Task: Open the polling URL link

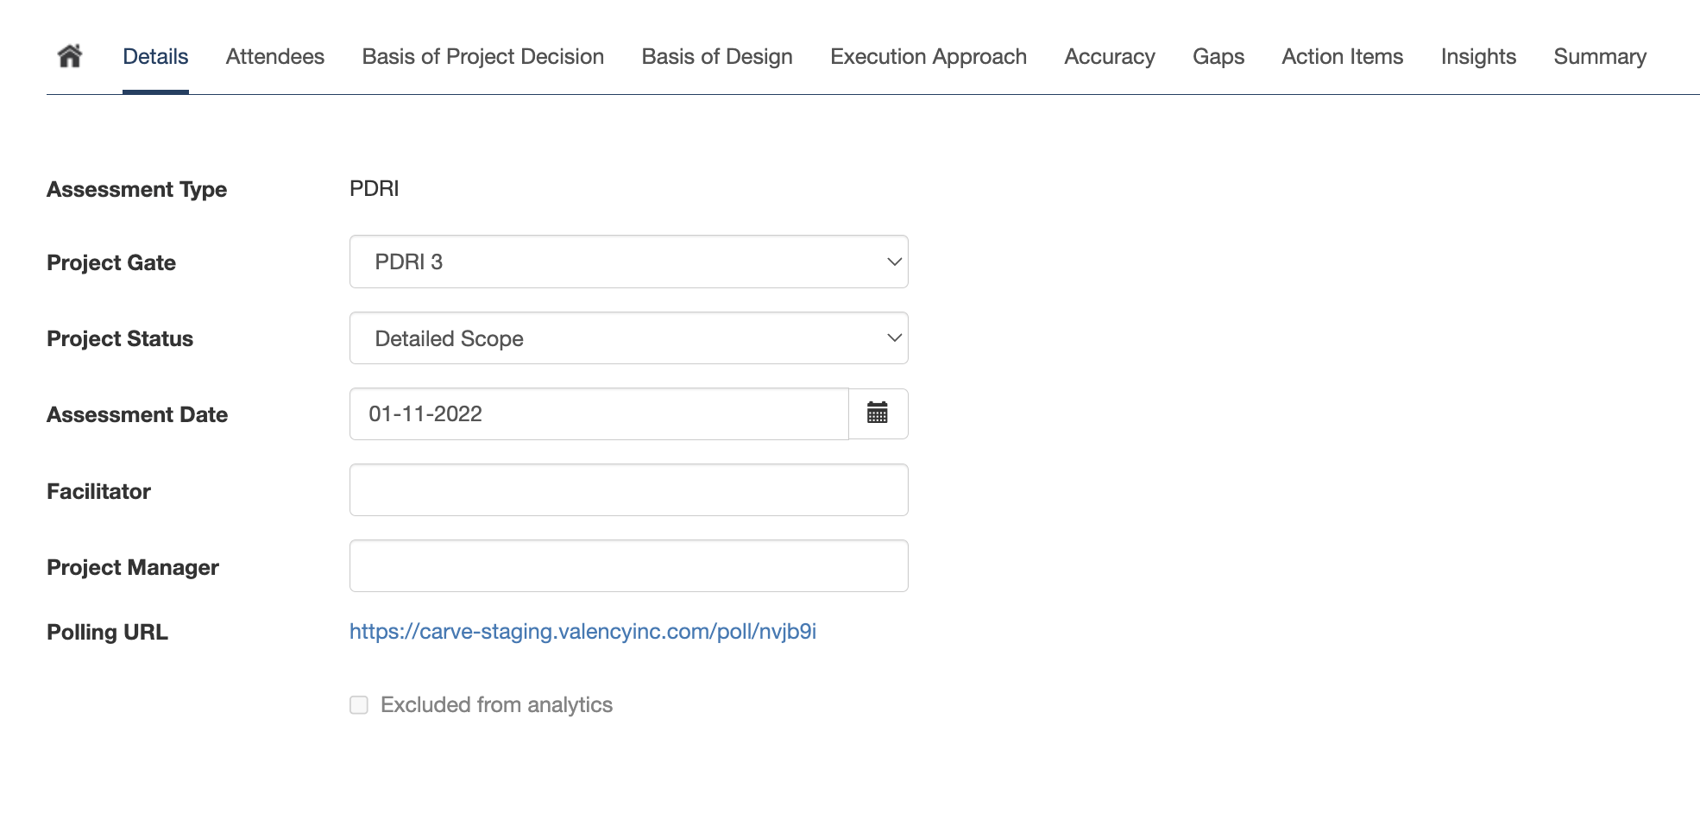Action: [582, 632]
